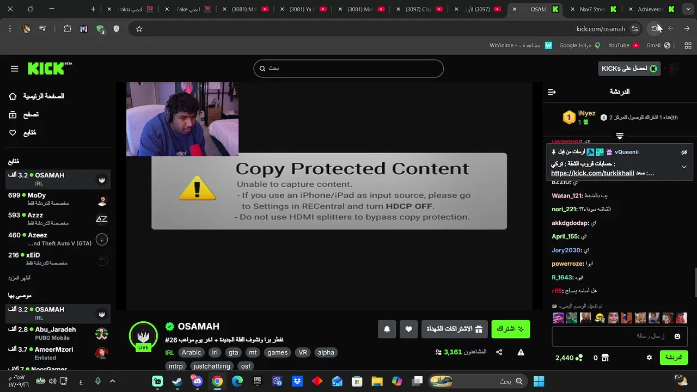Open the channel shop icon

[605, 358]
